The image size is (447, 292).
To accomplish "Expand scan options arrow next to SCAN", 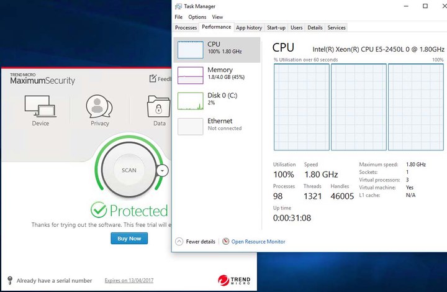I will coord(163,170).
